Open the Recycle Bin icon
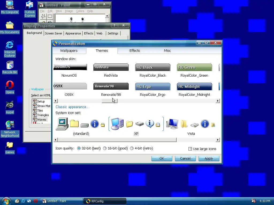Image resolution: width=274 pixels, height=205 pixels. (10, 67)
